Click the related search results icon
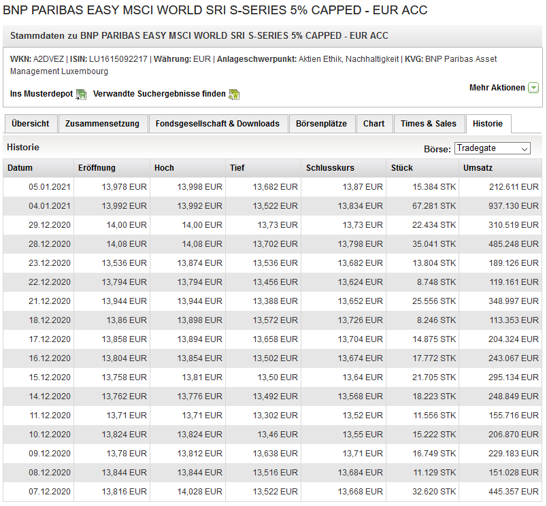The image size is (547, 506). pyautogui.click(x=234, y=94)
